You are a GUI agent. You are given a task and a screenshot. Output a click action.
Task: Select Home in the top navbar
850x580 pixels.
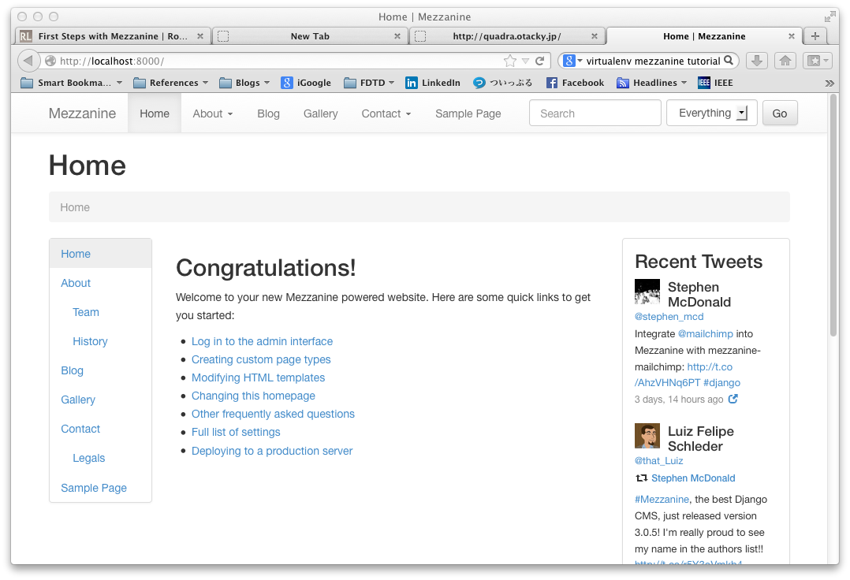[x=155, y=113]
